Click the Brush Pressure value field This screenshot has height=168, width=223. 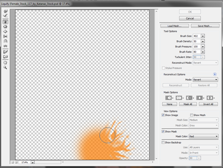197,46
